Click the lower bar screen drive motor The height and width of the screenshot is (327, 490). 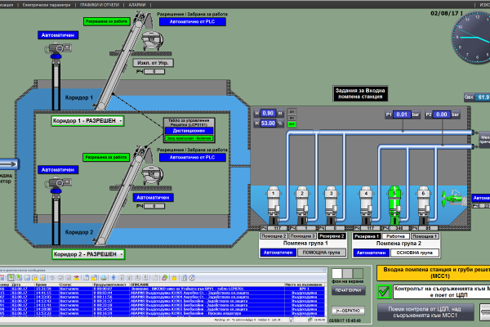point(152,175)
